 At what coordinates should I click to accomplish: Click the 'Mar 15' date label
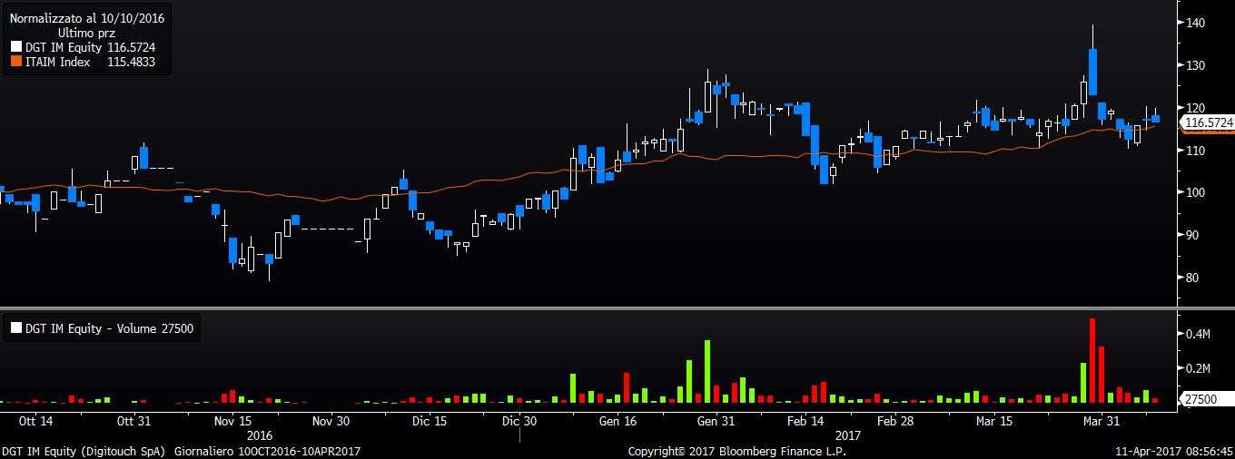point(994,421)
